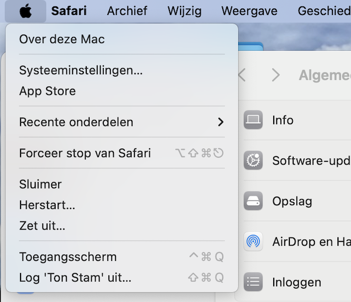Click the Info laptop icon
Viewport: 351px width, 302px height.
[253, 120]
